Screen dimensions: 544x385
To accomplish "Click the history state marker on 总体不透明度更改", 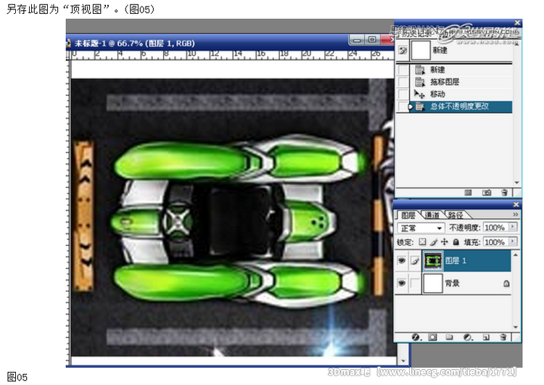I will (x=411, y=107).
